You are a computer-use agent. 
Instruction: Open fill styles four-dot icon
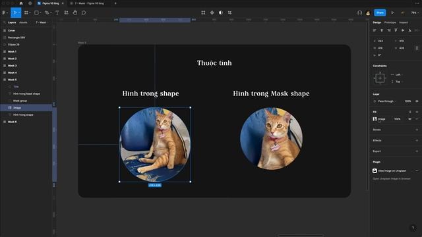(409, 112)
